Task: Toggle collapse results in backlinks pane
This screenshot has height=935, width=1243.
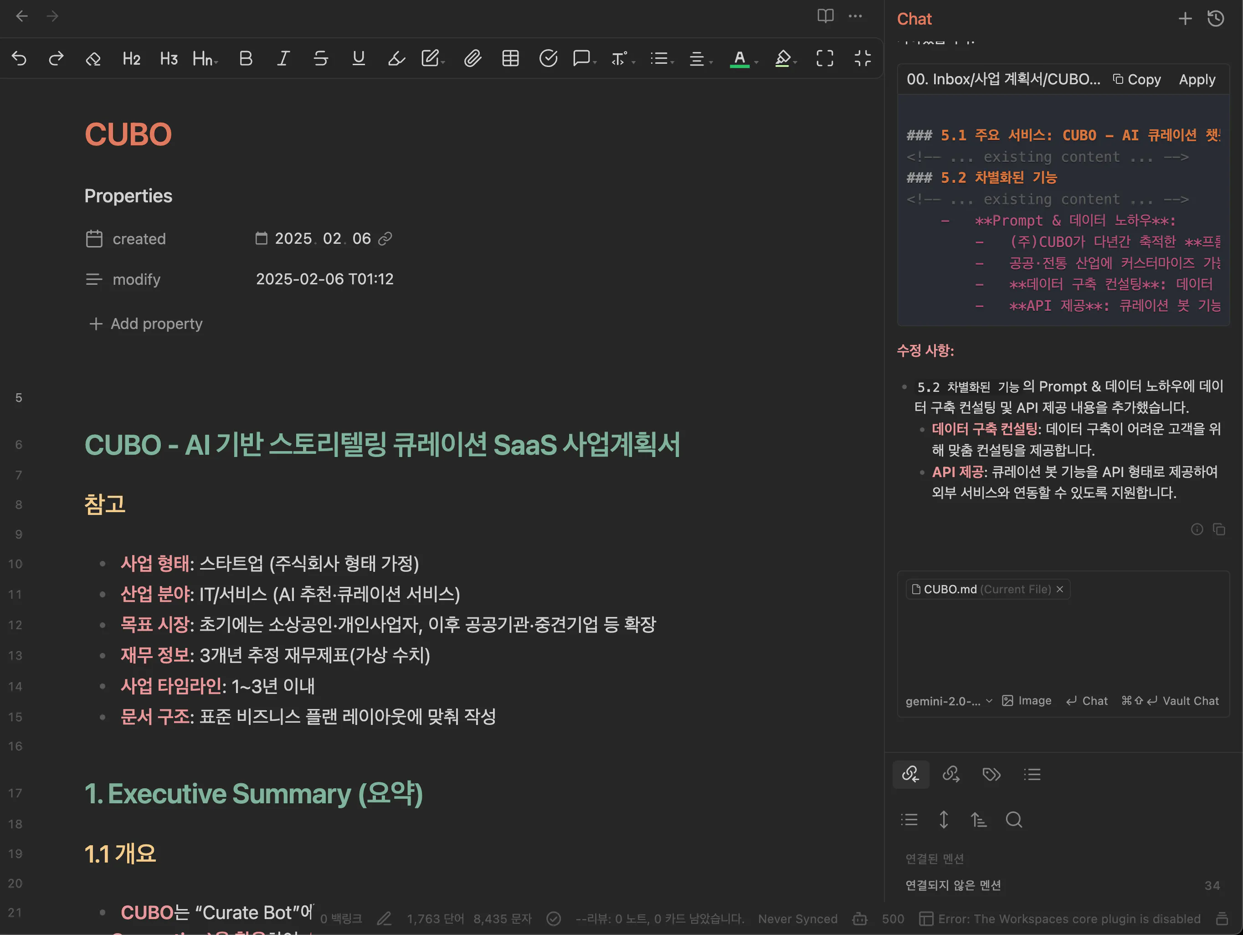Action: [909, 820]
